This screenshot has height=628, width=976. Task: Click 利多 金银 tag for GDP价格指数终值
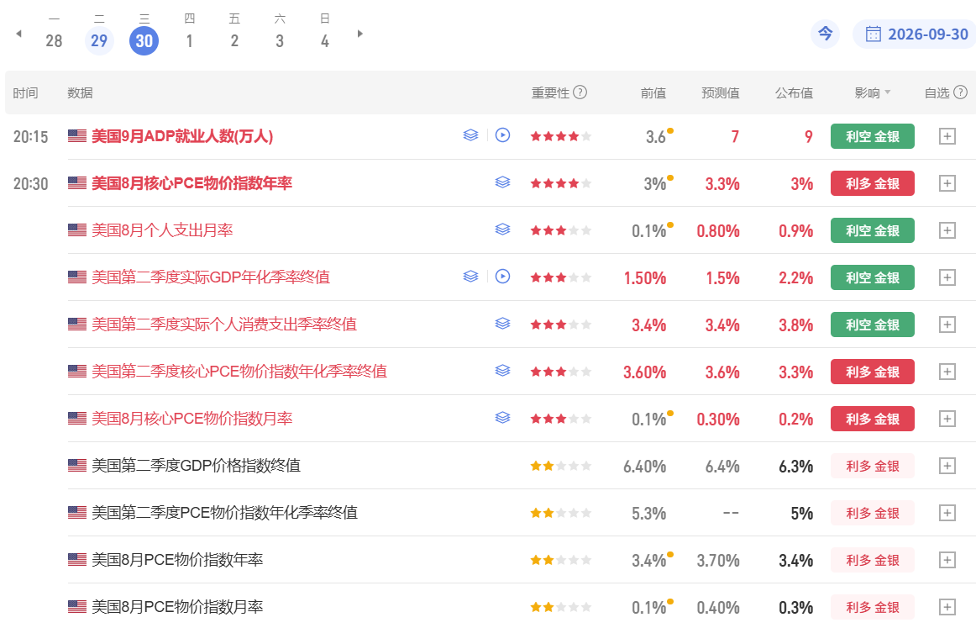872,466
